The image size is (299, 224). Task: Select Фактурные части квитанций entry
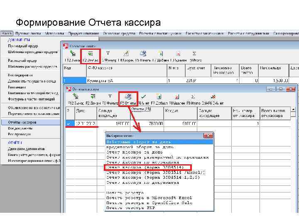click(x=32, y=99)
